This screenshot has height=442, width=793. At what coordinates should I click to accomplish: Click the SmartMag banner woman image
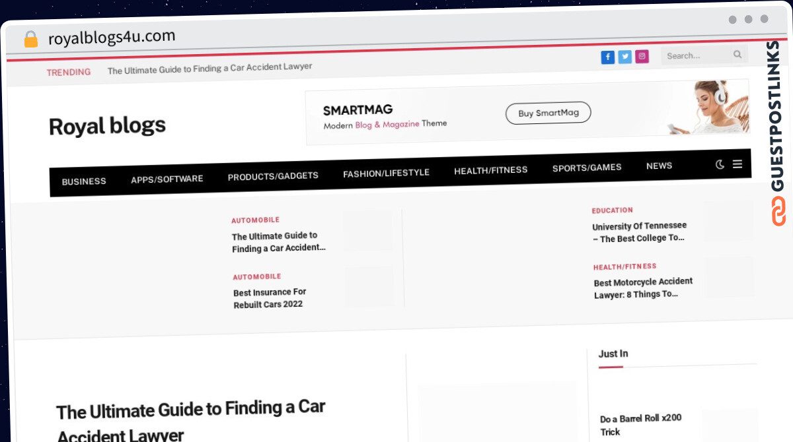click(708, 107)
